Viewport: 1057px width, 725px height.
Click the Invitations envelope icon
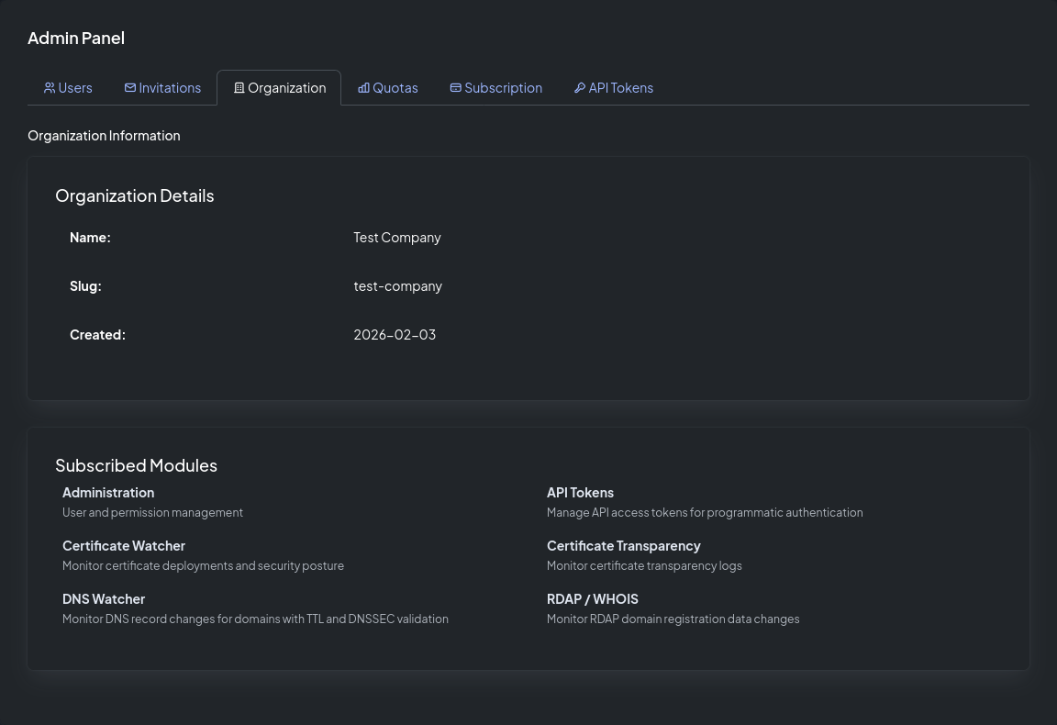pos(130,88)
